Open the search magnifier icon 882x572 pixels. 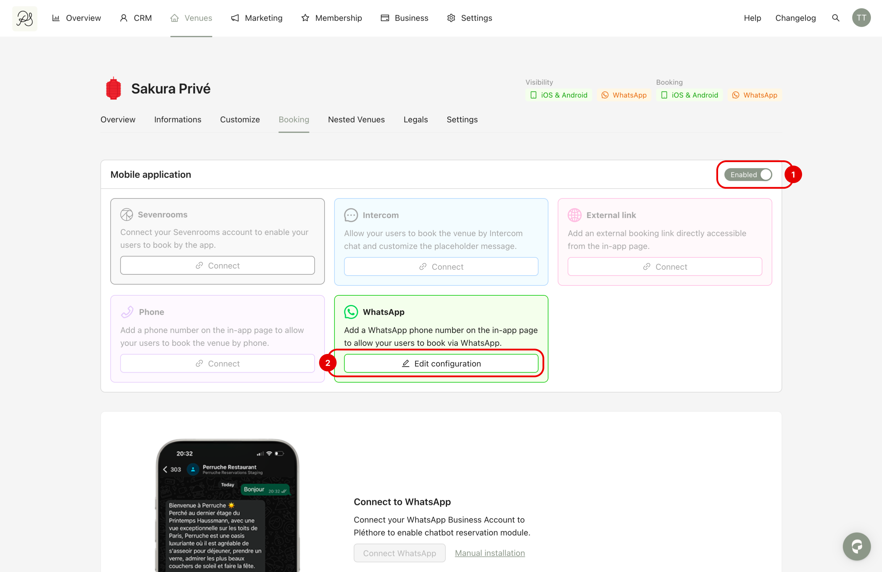click(x=835, y=18)
